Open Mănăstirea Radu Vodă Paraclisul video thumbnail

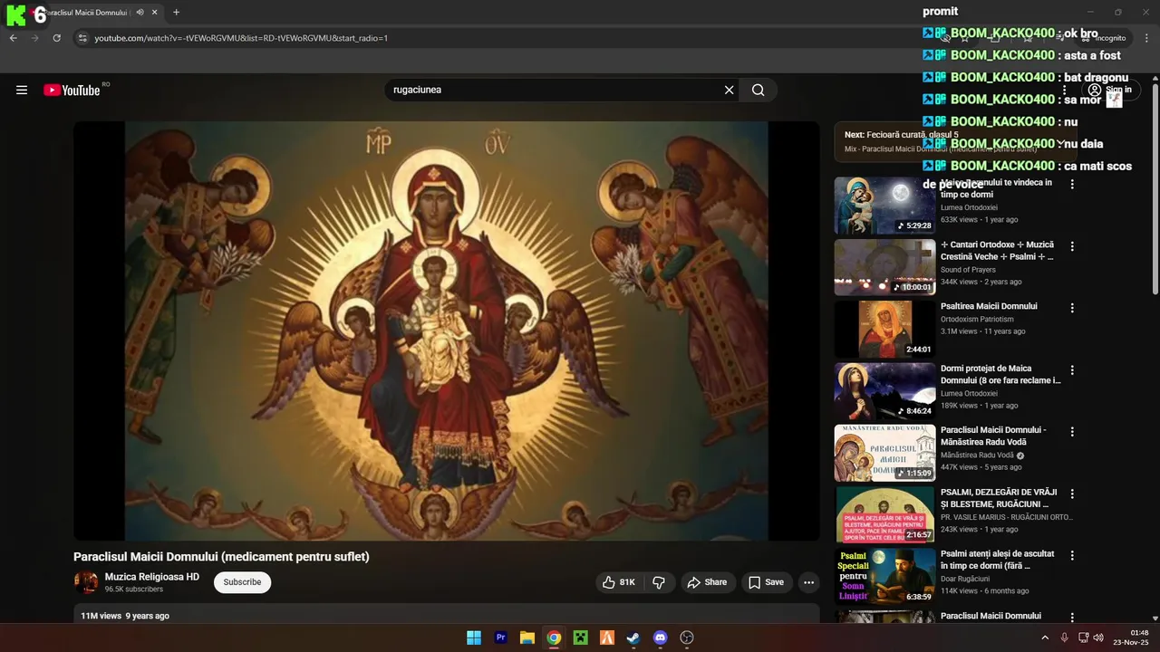[884, 453]
